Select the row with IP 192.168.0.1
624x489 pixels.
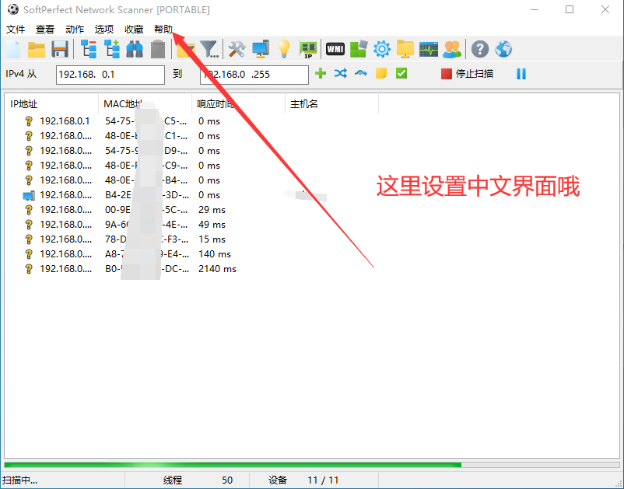coord(191,121)
